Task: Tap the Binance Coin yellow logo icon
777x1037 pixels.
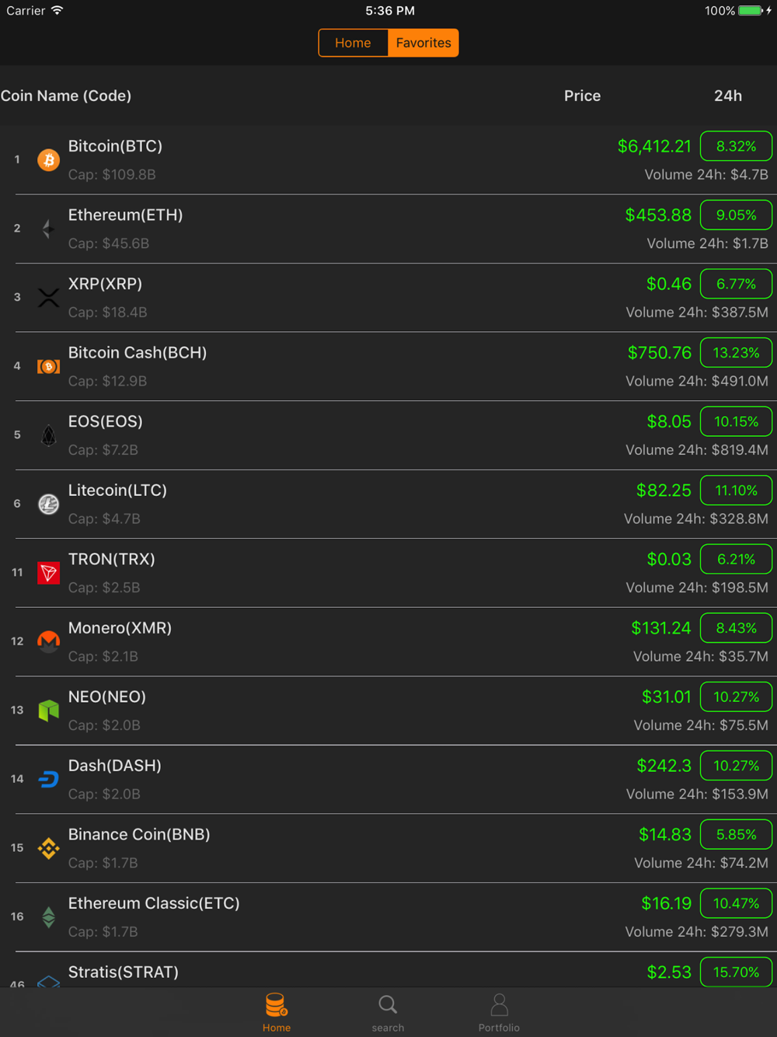Action: tap(48, 848)
